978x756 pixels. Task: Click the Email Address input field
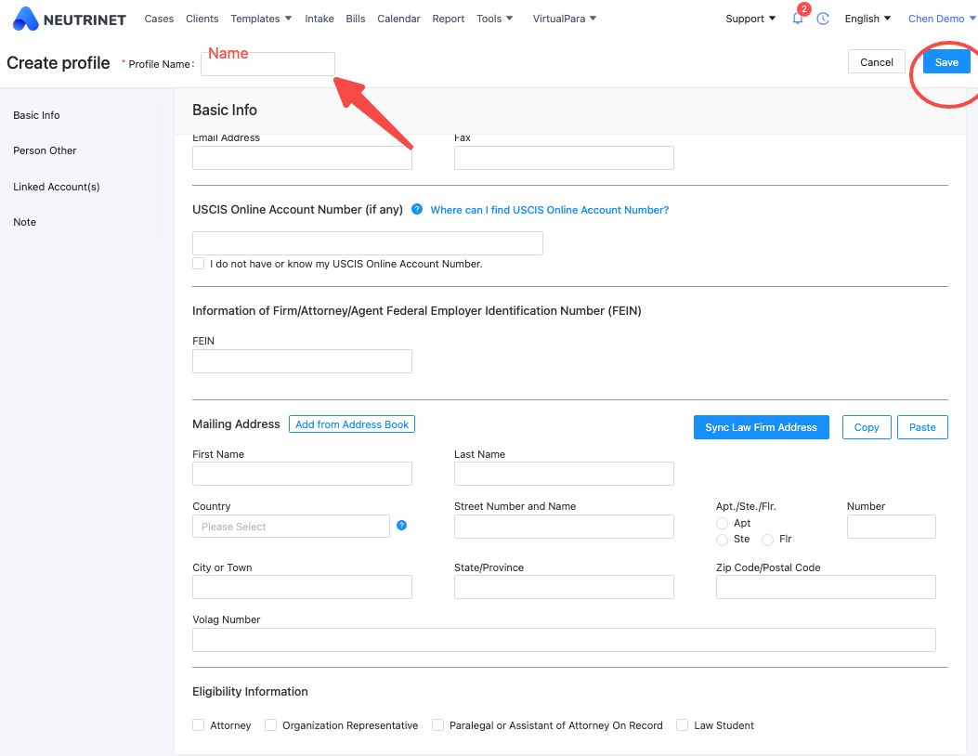coord(302,158)
